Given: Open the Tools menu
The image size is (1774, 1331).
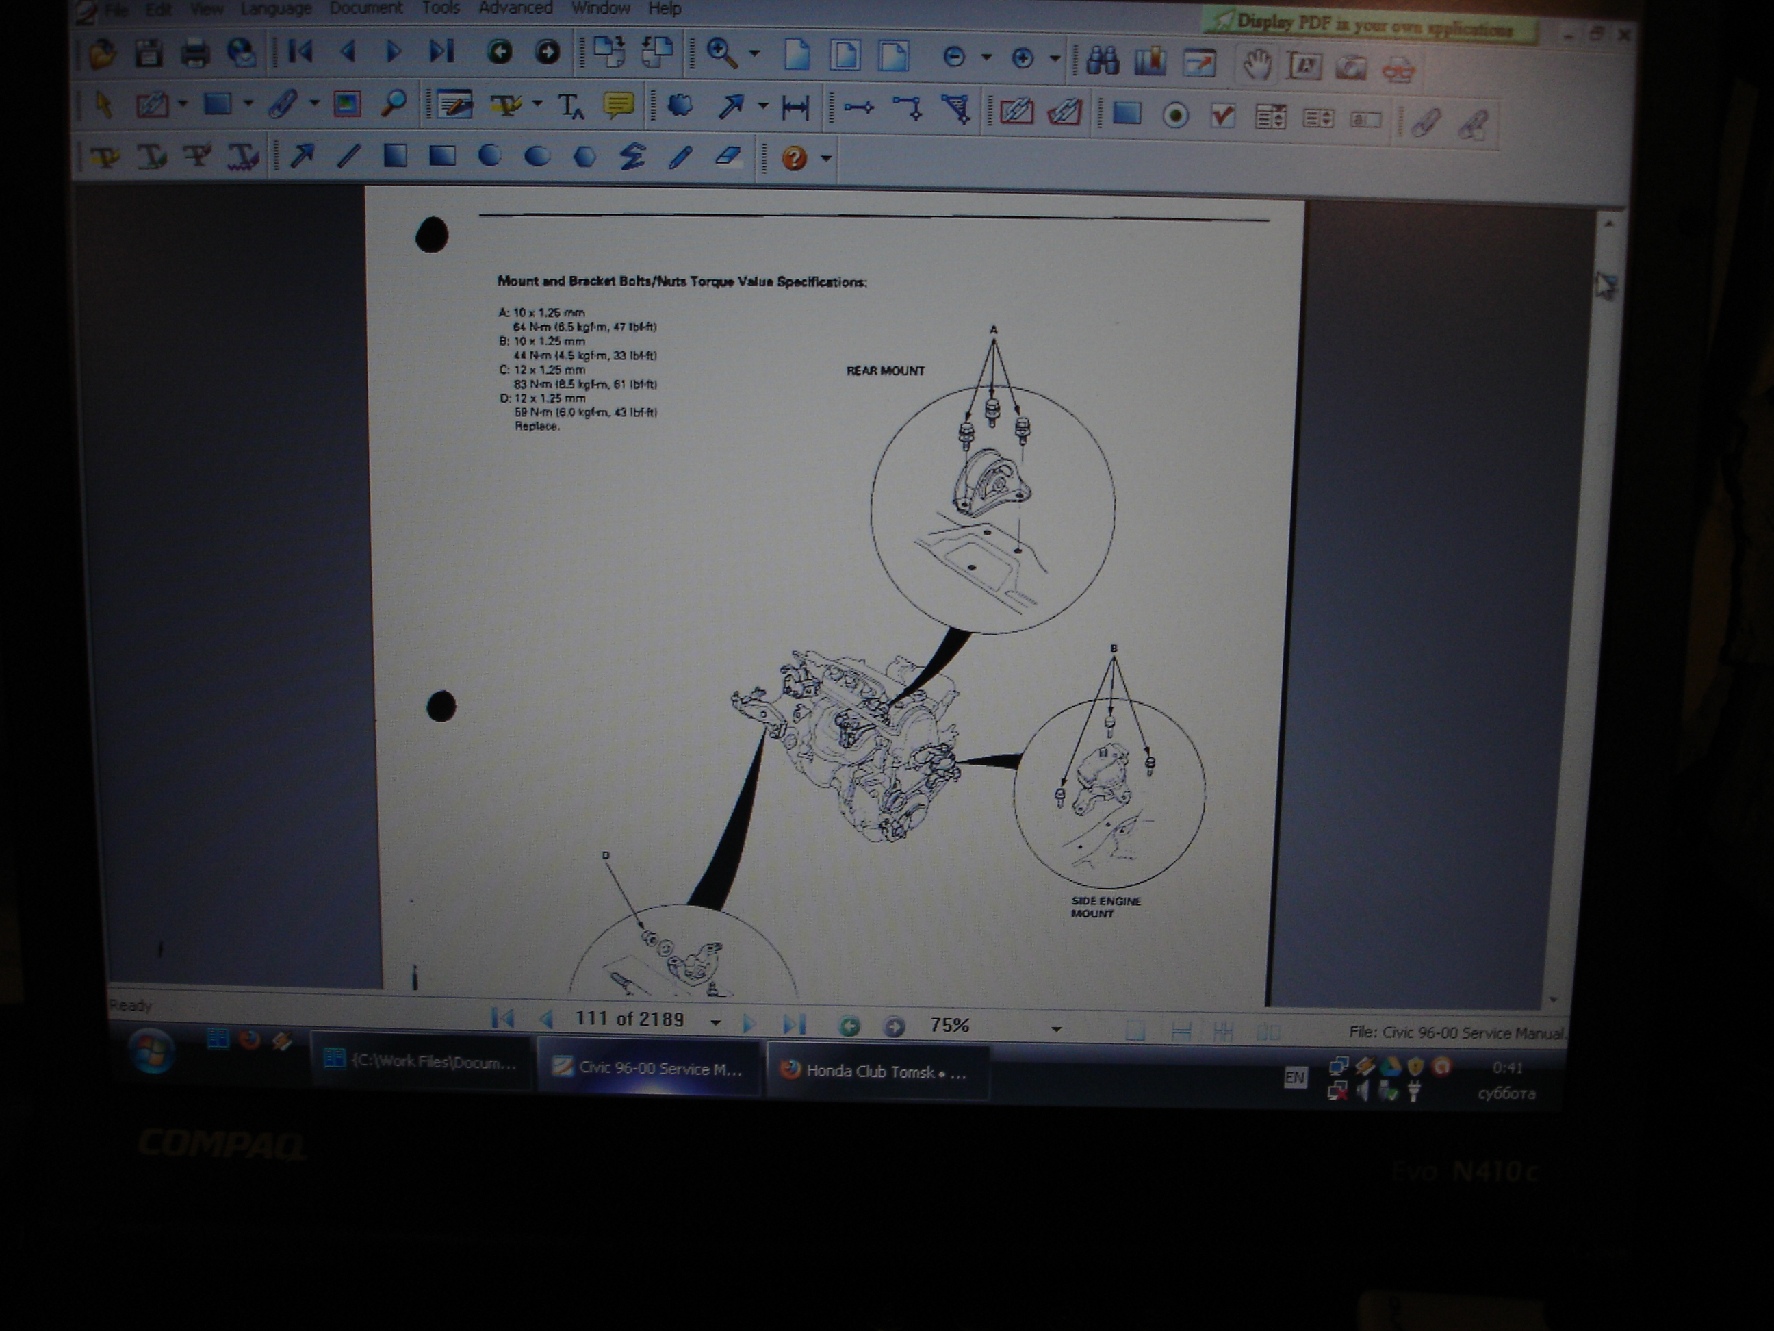Looking at the screenshot, I should coord(441,8).
